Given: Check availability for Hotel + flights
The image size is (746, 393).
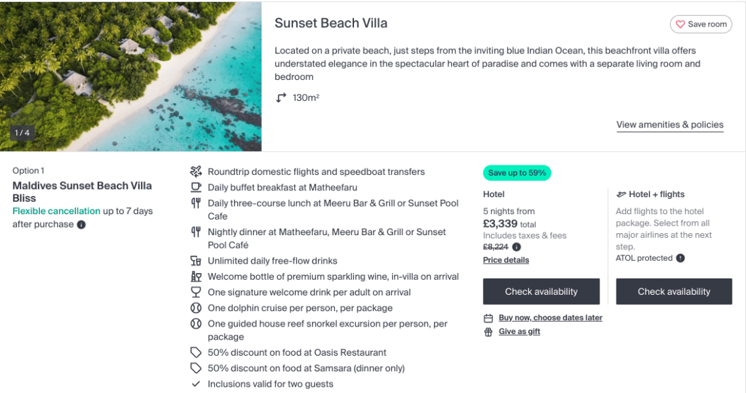Looking at the screenshot, I should (674, 291).
